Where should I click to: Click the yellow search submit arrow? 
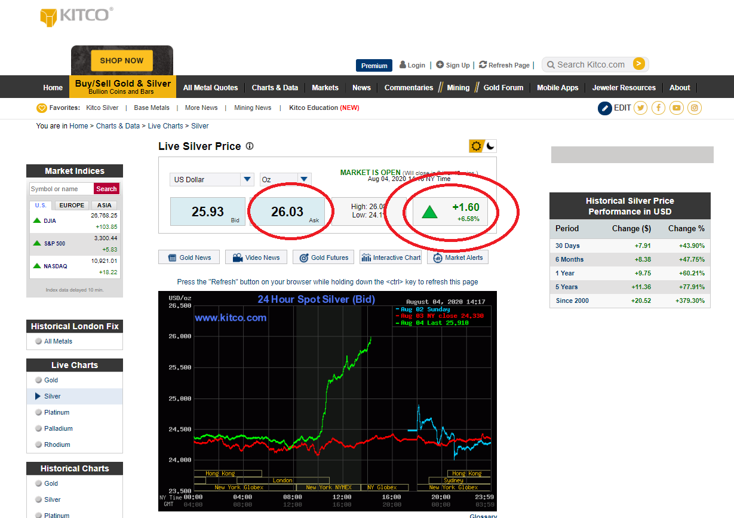tap(639, 64)
